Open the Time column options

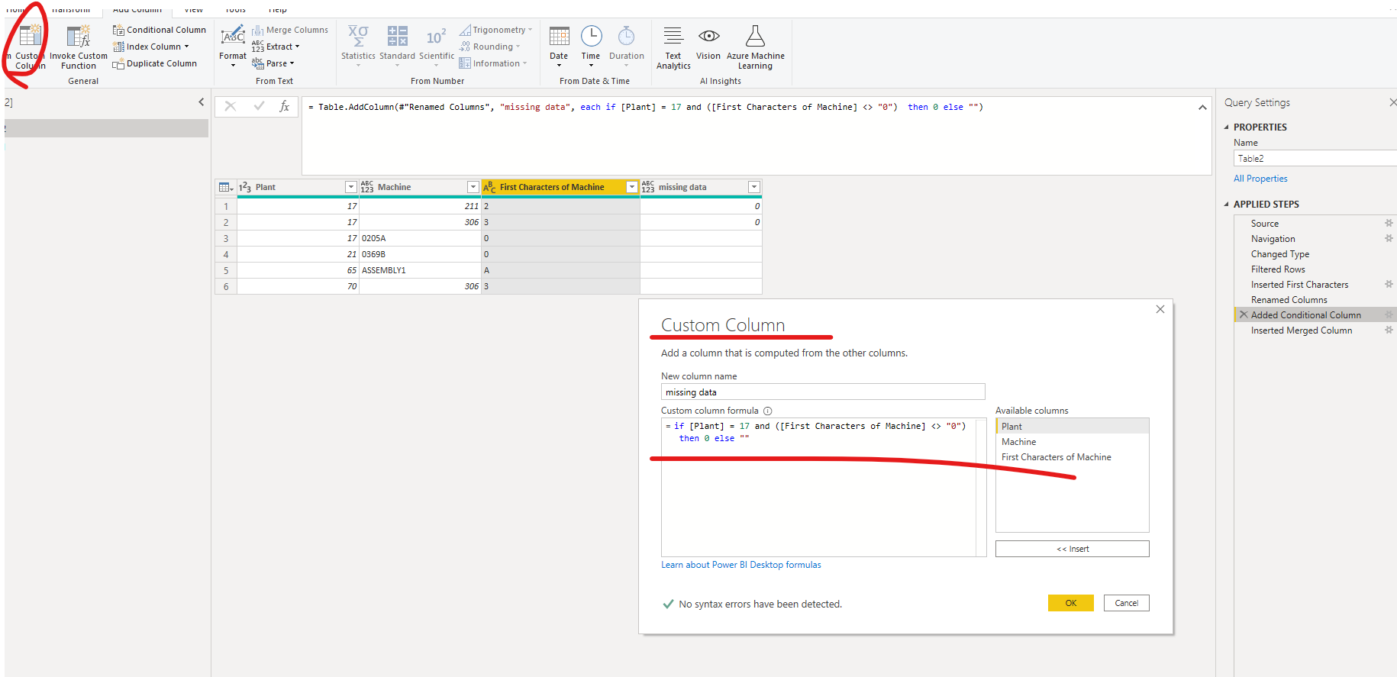(591, 46)
